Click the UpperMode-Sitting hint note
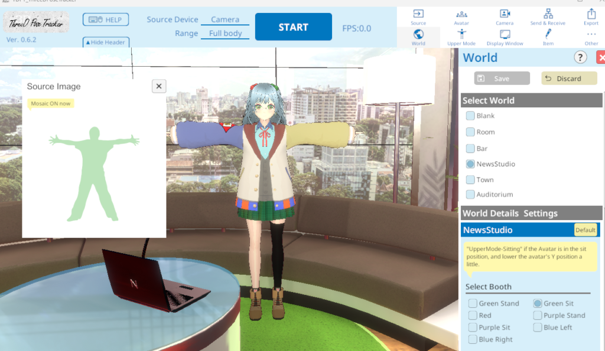This screenshot has width=605, height=351. (531, 257)
